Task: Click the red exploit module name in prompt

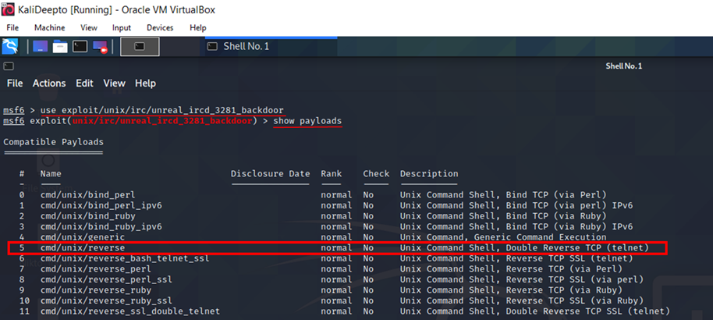Action: [x=162, y=121]
